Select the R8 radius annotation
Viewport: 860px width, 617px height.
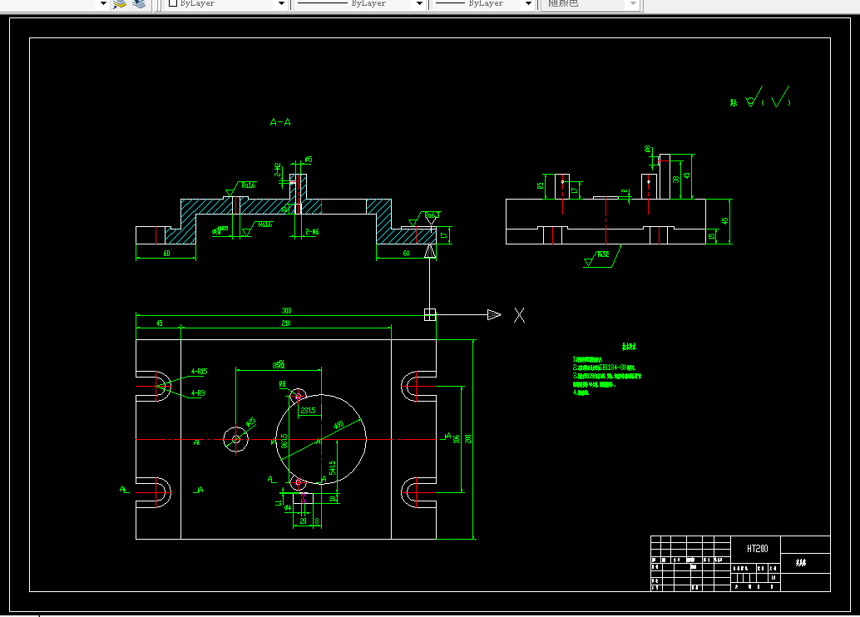(283, 384)
